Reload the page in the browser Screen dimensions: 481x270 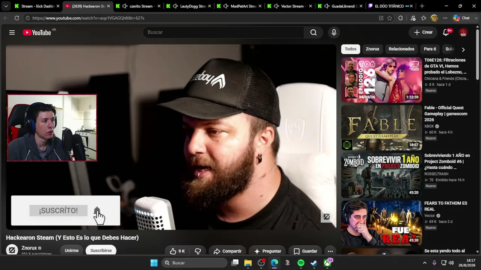17,18
